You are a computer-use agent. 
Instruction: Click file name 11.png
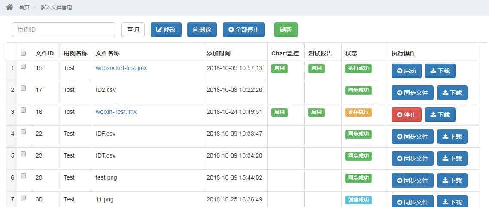(104, 199)
